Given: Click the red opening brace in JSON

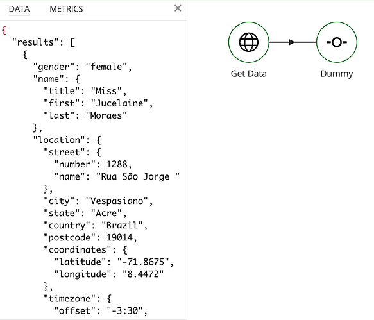Looking at the screenshot, I should [4, 30].
